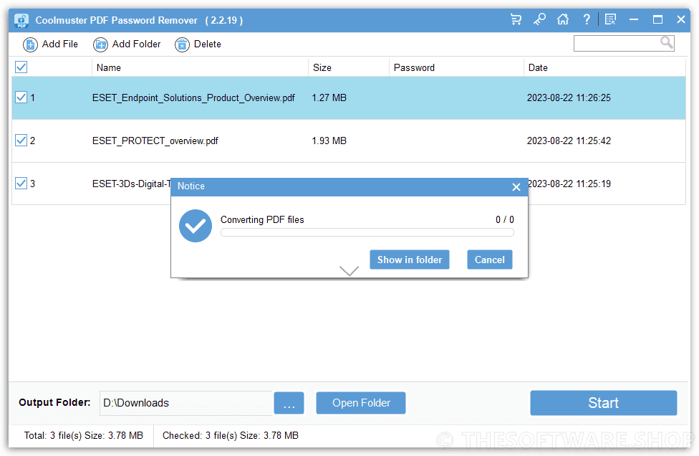Click the 0 / 0 progress counter

pyautogui.click(x=505, y=219)
